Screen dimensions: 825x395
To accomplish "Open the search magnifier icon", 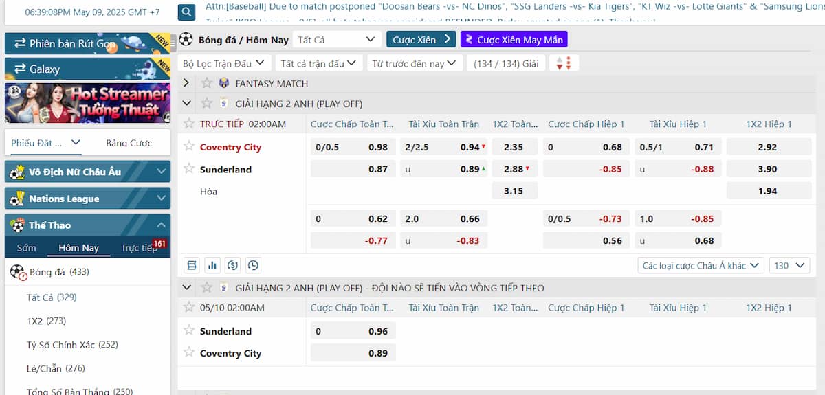I will [186, 12].
